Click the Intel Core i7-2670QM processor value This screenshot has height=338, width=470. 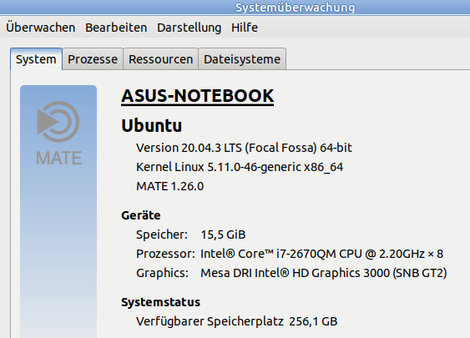[321, 254]
